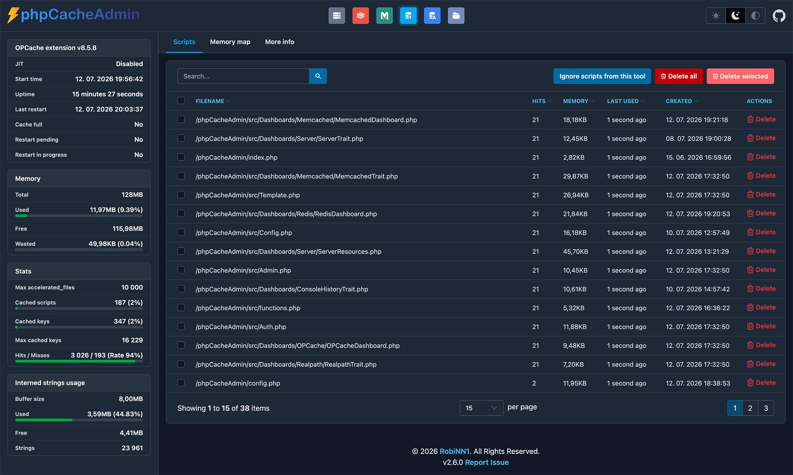This screenshot has height=475, width=793.
Task: Open the Memcached dashboard M icon
Action: pyautogui.click(x=385, y=16)
